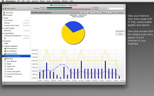The width and height of the screenshot is (154, 96).
Task: Open the My Finances account selector
Action: [x=9, y=8]
